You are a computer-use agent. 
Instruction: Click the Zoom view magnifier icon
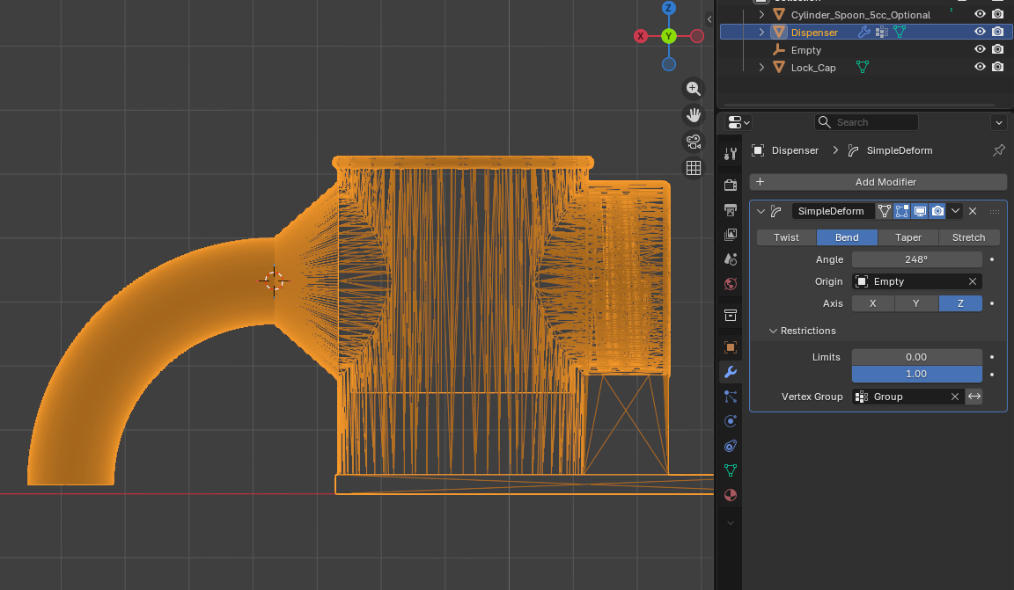coord(694,89)
